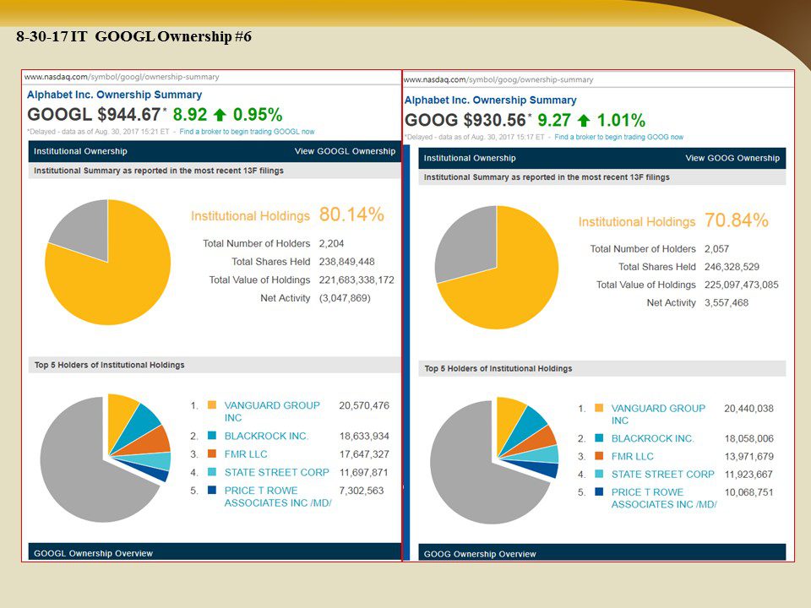This screenshot has width=811, height=608.
Task: Click GOOG Price T Rowe navy swatch
Action: 599,491
